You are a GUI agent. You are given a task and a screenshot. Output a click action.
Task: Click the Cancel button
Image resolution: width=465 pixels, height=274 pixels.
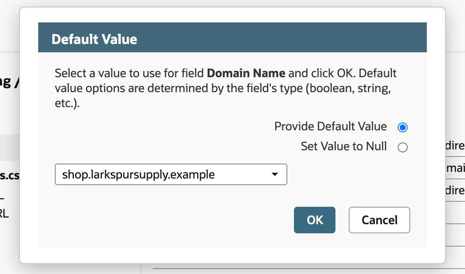(x=379, y=220)
